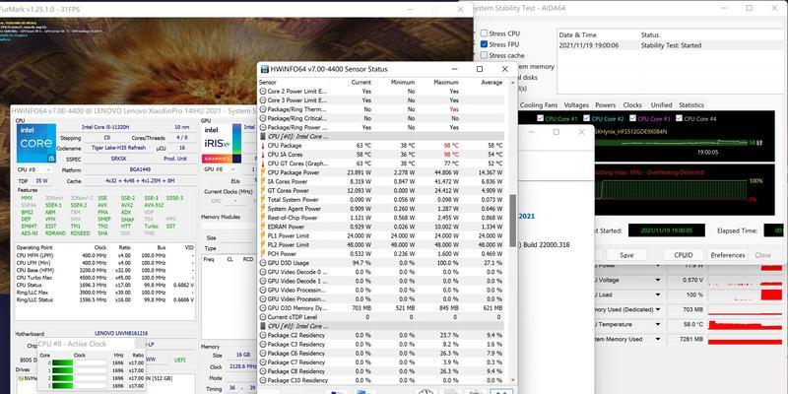
Task: Toggle the CPU Core #2 graph checkbox
Action: [x=586, y=118]
